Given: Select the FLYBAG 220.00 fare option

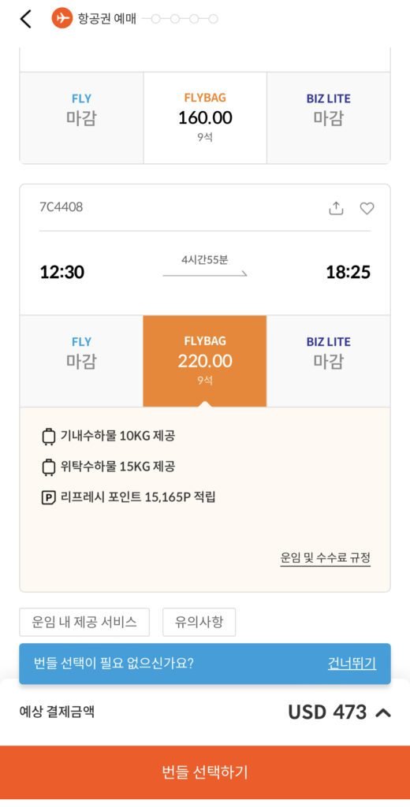Looking at the screenshot, I should tap(205, 361).
